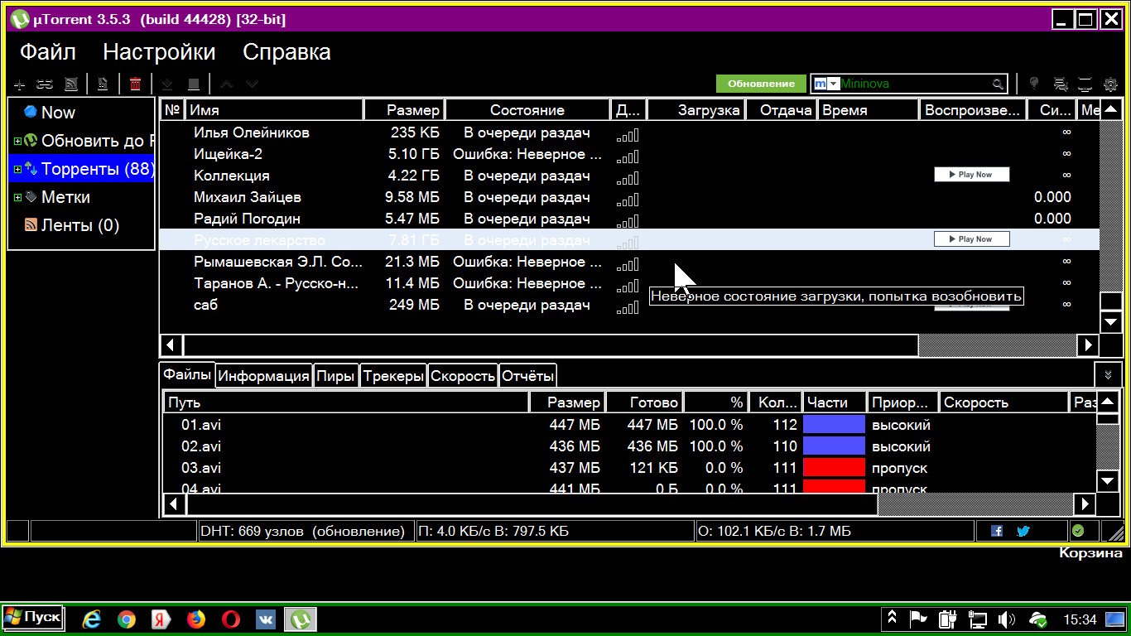Open Yandex browser from taskbar
This screenshot has height=636, width=1131.
click(x=161, y=619)
